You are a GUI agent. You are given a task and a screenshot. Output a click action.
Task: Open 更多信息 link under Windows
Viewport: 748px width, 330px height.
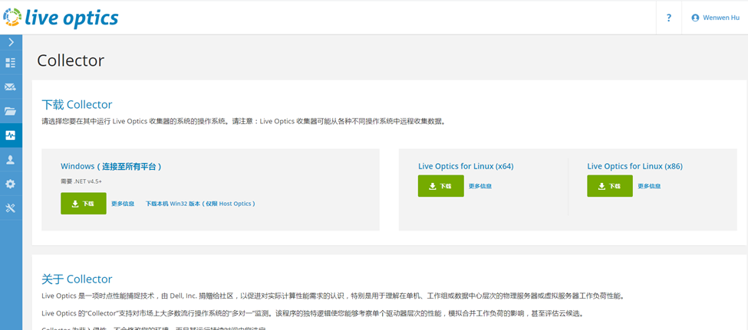point(123,204)
